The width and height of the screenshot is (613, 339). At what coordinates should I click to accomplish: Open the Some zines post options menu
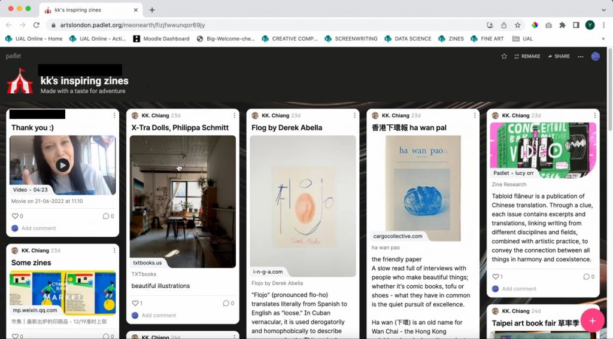[114, 251]
